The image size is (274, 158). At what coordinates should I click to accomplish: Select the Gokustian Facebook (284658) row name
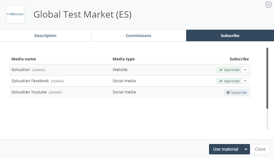coord(38,81)
